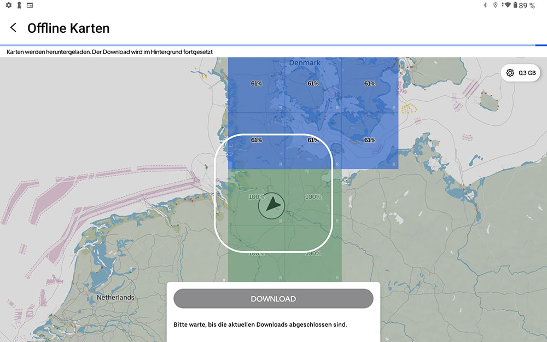
Task: Select the top-left blue tile showing 61%
Action: [x=256, y=85]
